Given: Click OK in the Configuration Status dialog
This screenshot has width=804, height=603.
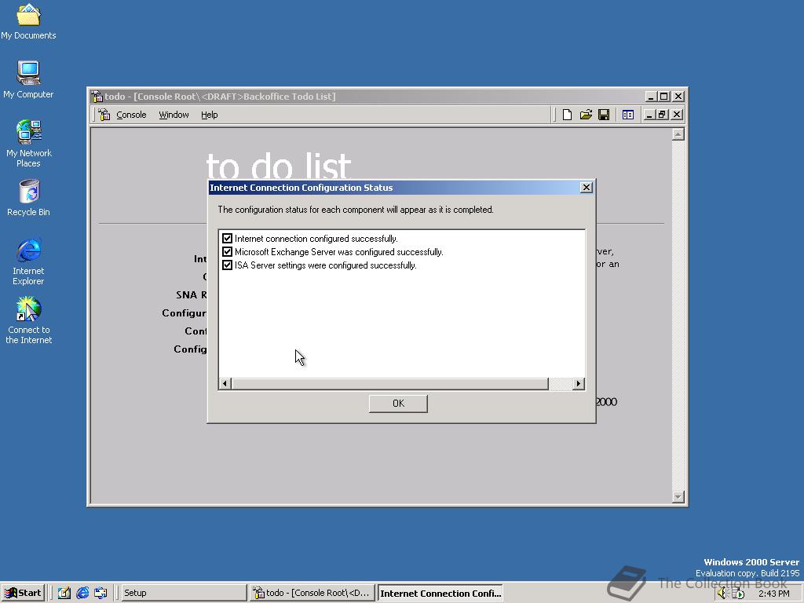Looking at the screenshot, I should click(398, 404).
